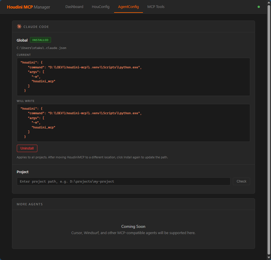The height and width of the screenshot is (260, 271).
Task: Click the Coming Soon text
Action: coord(133,226)
